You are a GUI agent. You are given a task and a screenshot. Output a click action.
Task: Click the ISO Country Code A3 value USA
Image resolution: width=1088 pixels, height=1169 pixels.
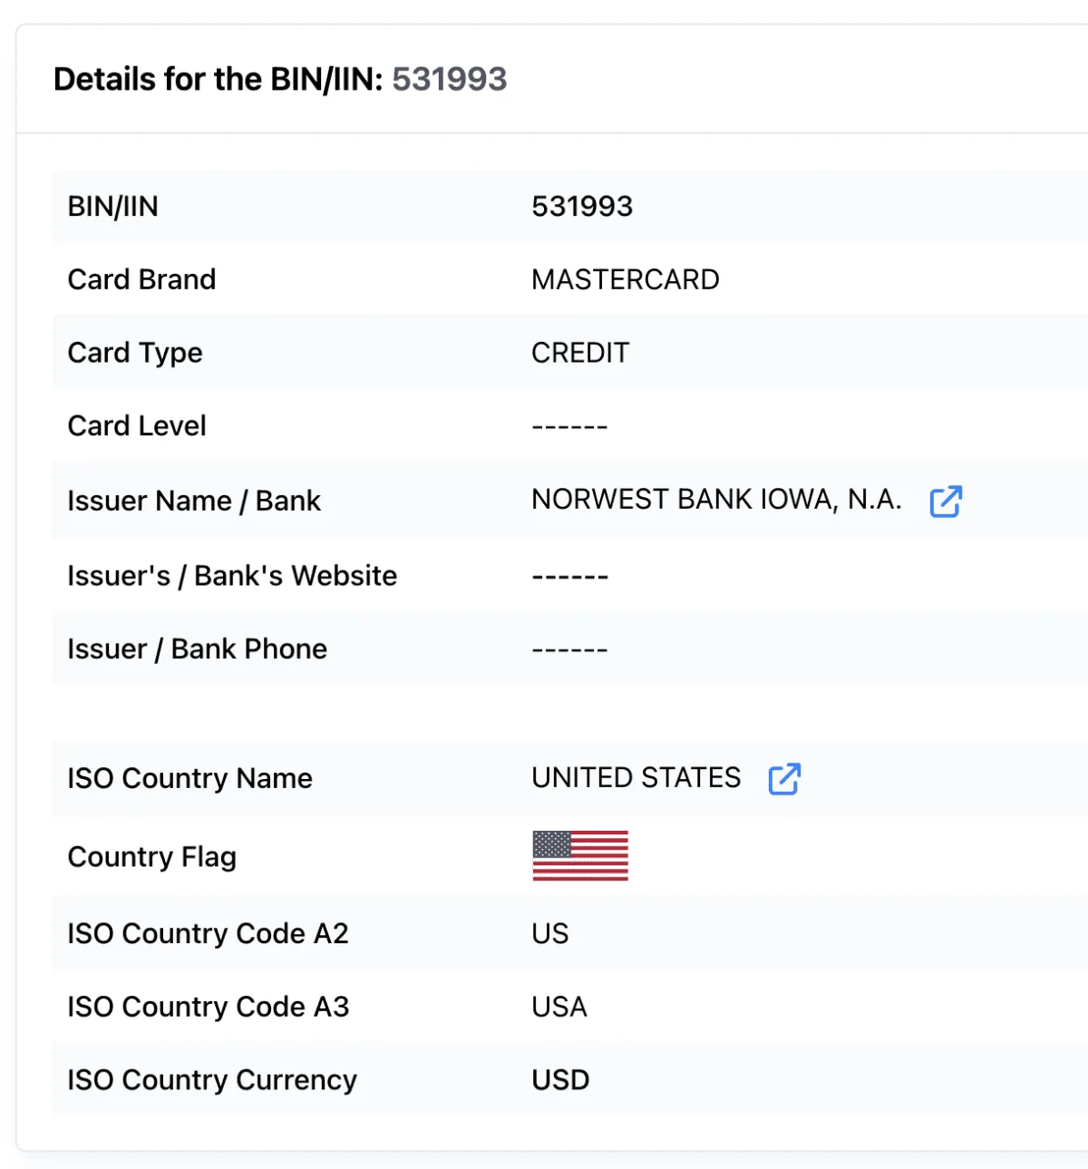[559, 1007]
